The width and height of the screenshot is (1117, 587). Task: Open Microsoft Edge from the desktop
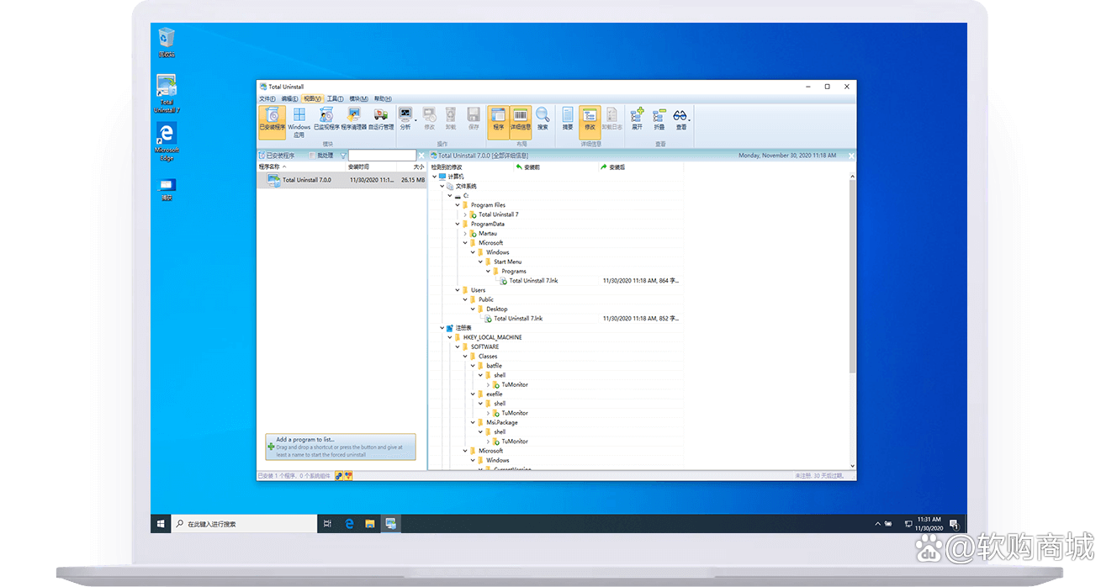(x=167, y=141)
